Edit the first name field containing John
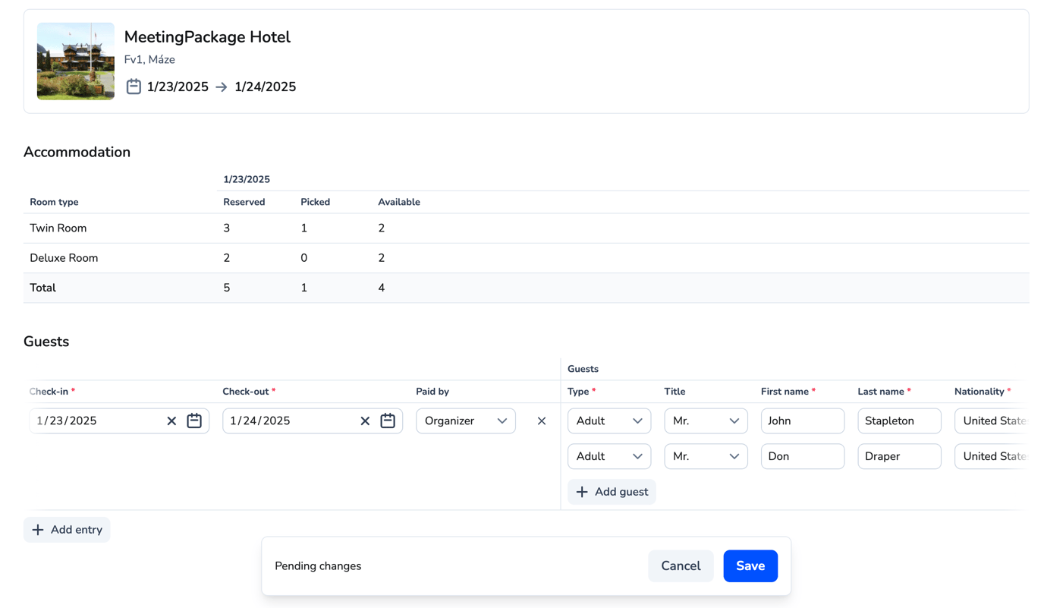The width and height of the screenshot is (1044, 608). point(802,421)
